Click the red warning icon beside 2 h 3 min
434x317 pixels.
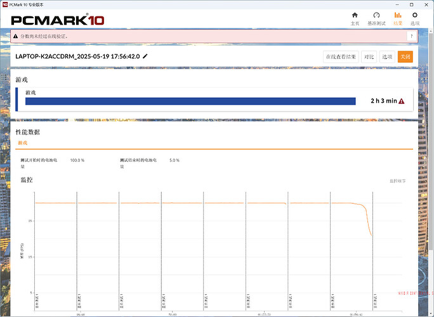pyautogui.click(x=402, y=101)
